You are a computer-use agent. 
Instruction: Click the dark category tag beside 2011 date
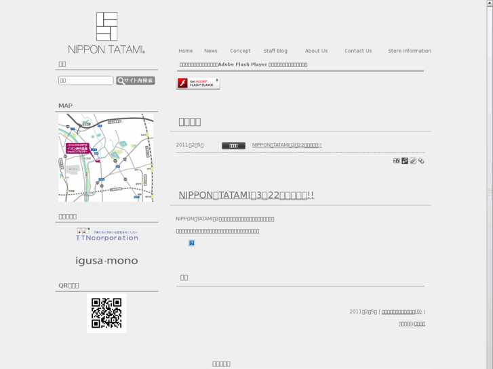(233, 146)
